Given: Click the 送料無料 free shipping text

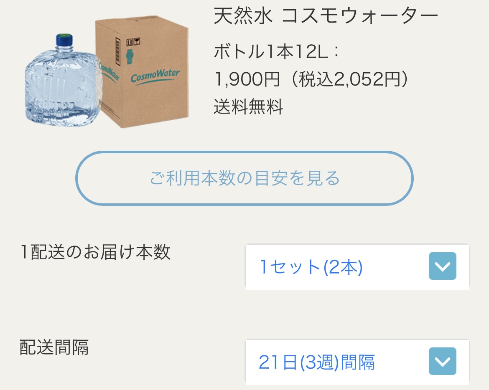Looking at the screenshot, I should click(x=248, y=106).
